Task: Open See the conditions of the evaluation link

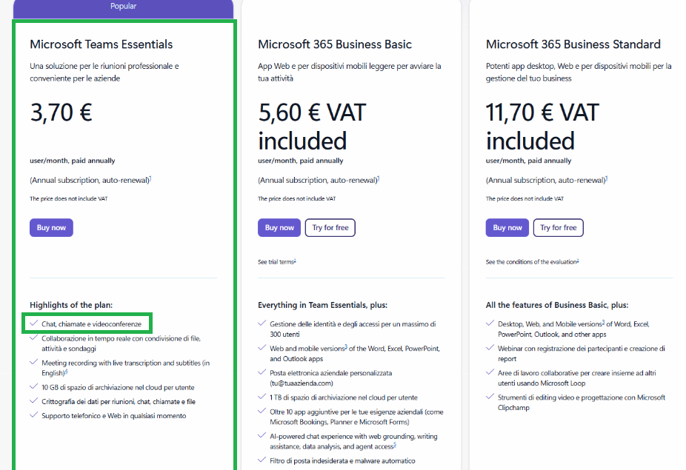Action: pos(532,262)
